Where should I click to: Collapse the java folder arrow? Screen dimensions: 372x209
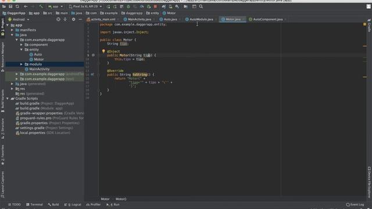[x=12, y=35]
